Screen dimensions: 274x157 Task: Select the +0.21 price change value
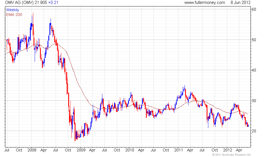click(53, 3)
